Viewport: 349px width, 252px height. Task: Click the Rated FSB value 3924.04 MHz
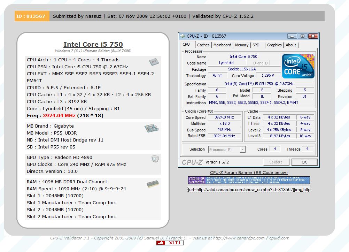[x=224, y=136]
